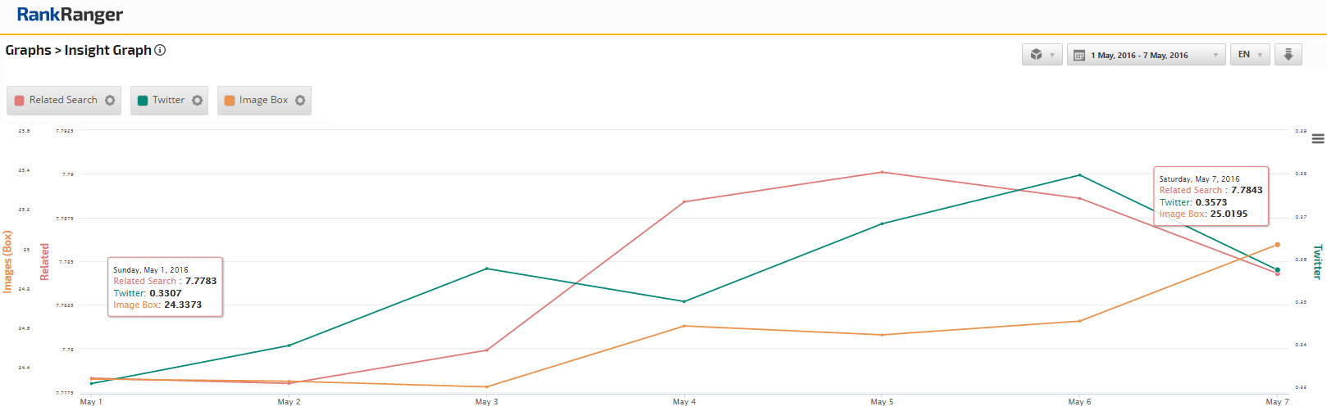Image resolution: width=1327 pixels, height=411 pixels.
Task: Click the RankRanger logo
Action: click(x=70, y=15)
